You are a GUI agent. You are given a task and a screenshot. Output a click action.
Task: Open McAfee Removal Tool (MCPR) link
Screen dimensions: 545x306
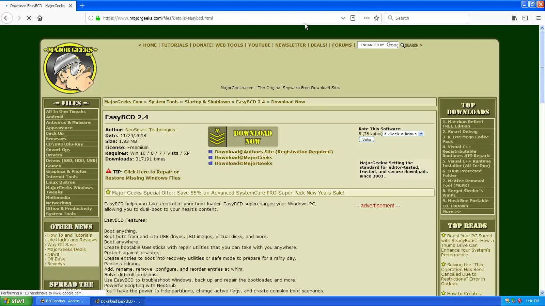point(463,183)
